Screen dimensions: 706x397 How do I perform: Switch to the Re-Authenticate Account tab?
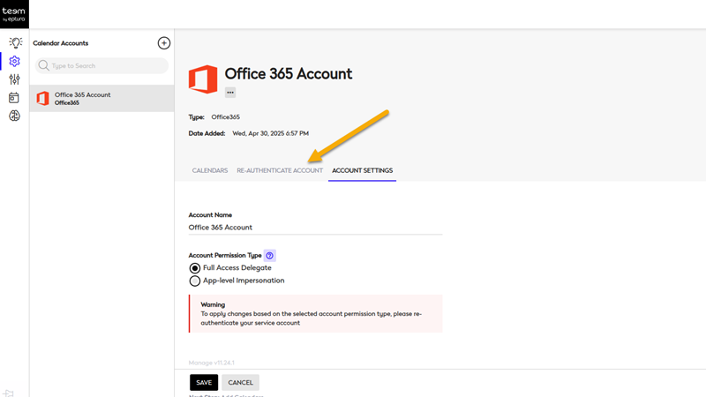(280, 170)
